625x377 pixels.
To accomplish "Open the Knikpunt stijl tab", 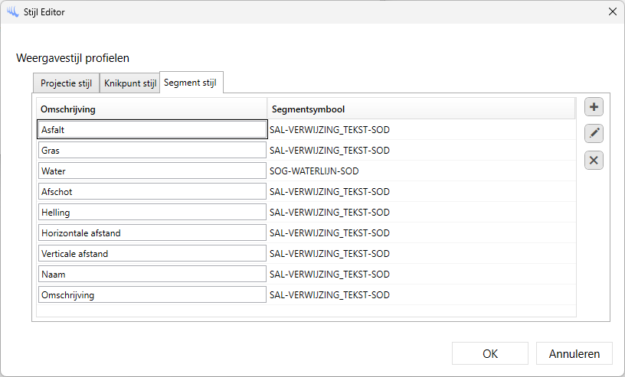I will tap(129, 83).
